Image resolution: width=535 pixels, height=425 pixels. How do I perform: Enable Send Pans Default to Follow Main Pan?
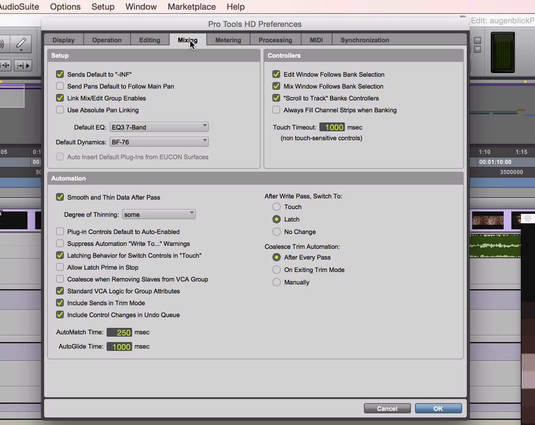59,87
